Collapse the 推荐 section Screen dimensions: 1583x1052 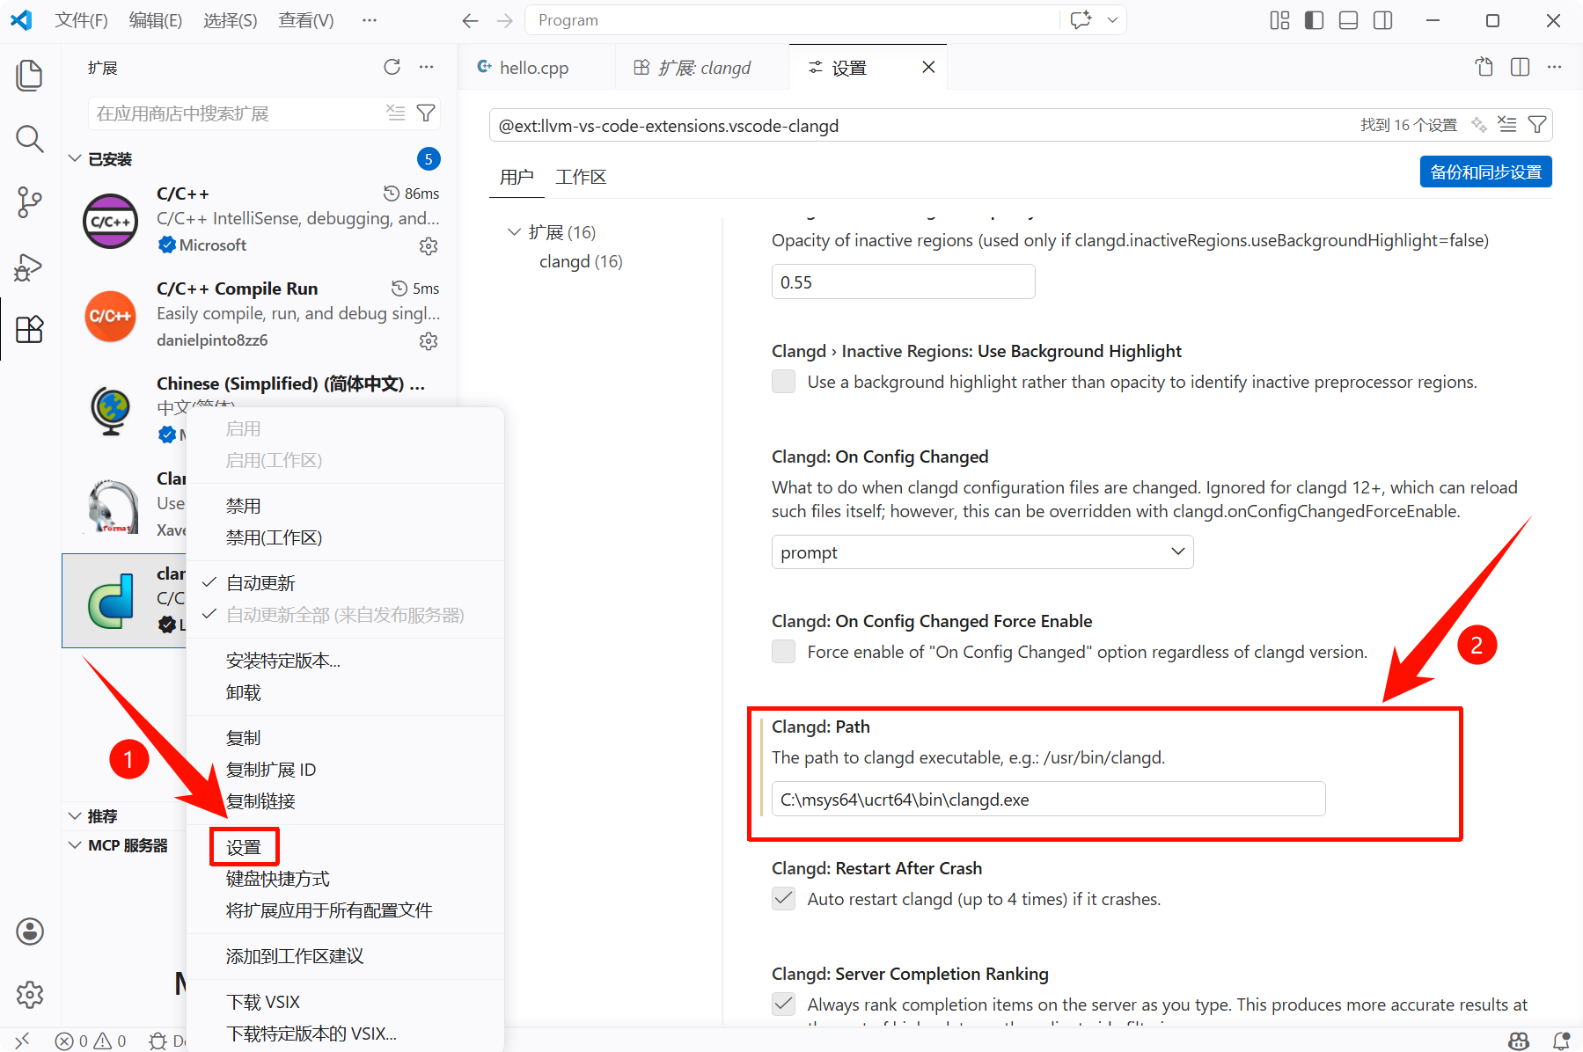pos(75,816)
